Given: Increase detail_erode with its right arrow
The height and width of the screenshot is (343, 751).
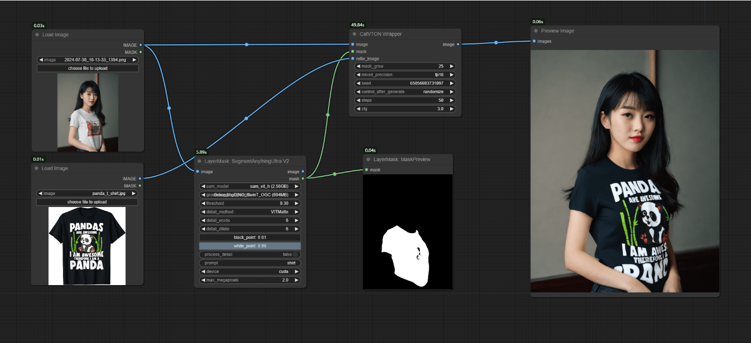Looking at the screenshot, I should pos(297,221).
